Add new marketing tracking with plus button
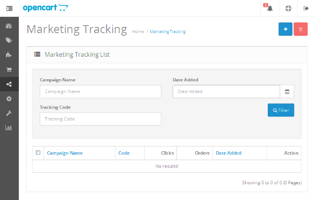 click(286, 29)
